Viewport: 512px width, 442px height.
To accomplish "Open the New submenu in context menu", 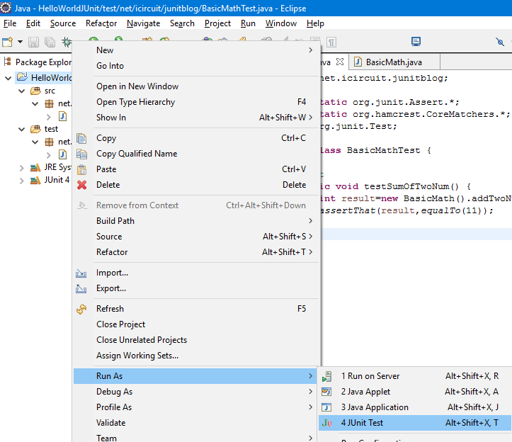I will coord(195,50).
